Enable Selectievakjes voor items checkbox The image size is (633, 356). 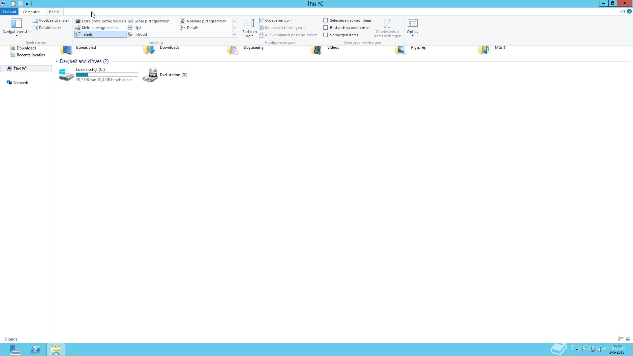pos(326,20)
